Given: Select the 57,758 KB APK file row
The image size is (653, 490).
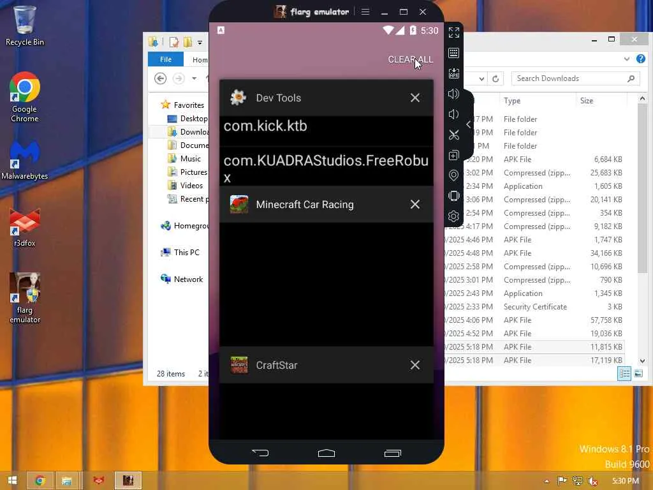Looking at the screenshot, I should 535,320.
